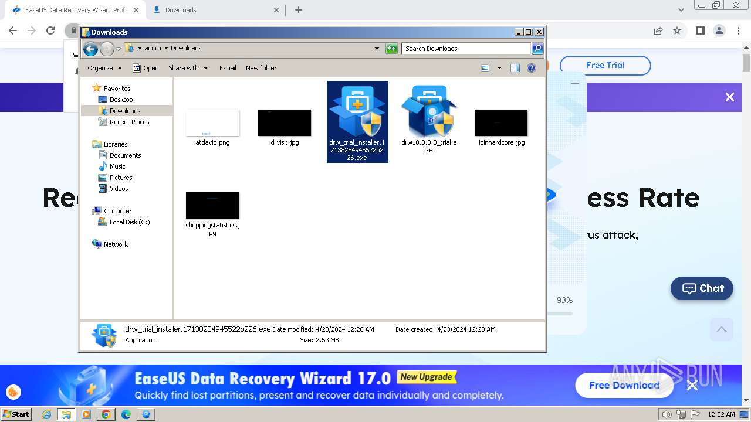Open Edge from taskbar

point(126,414)
